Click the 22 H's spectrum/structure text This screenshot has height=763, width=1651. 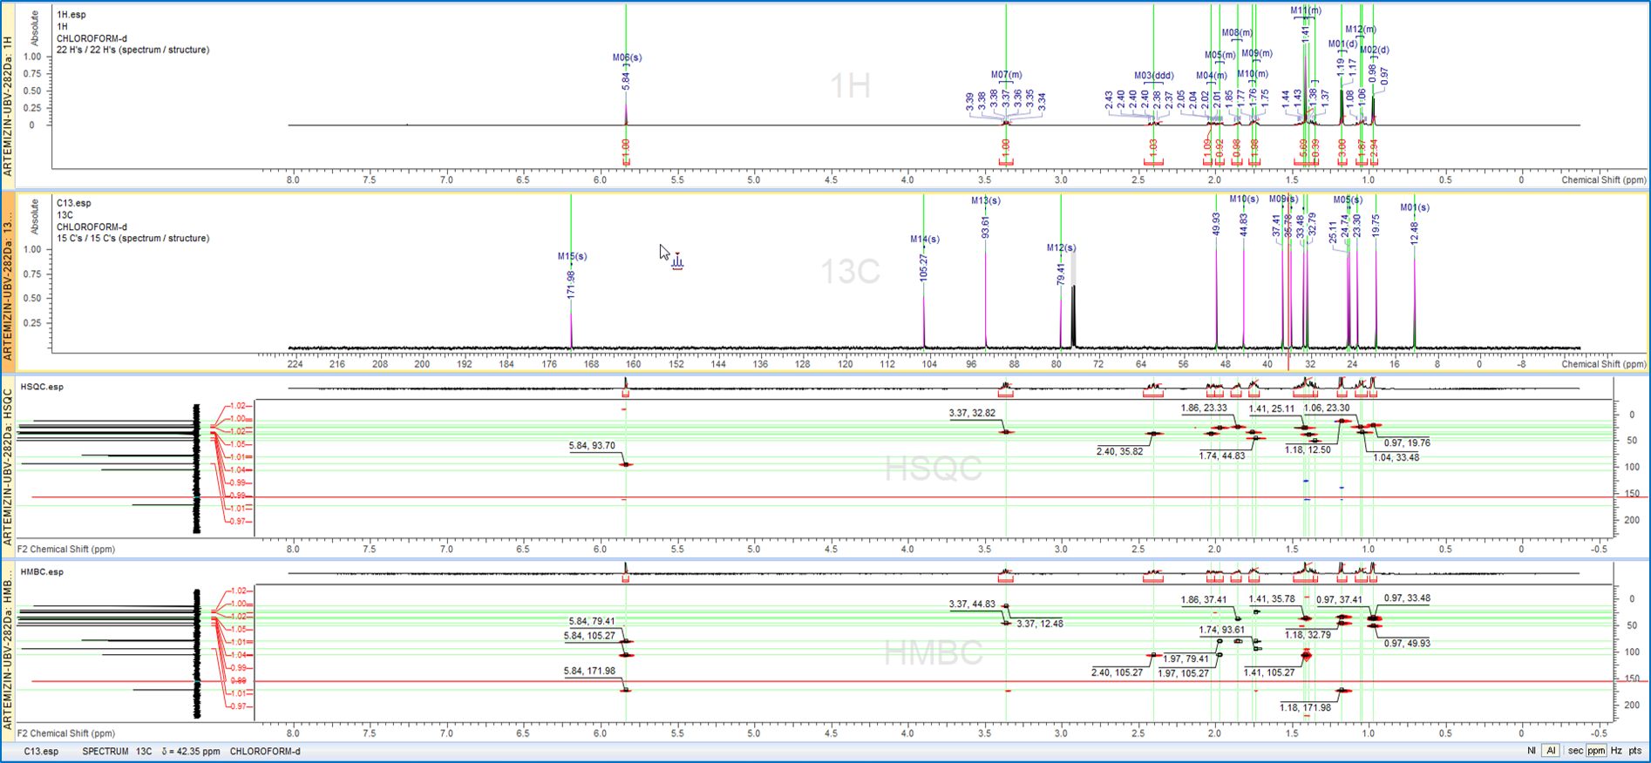(x=133, y=50)
